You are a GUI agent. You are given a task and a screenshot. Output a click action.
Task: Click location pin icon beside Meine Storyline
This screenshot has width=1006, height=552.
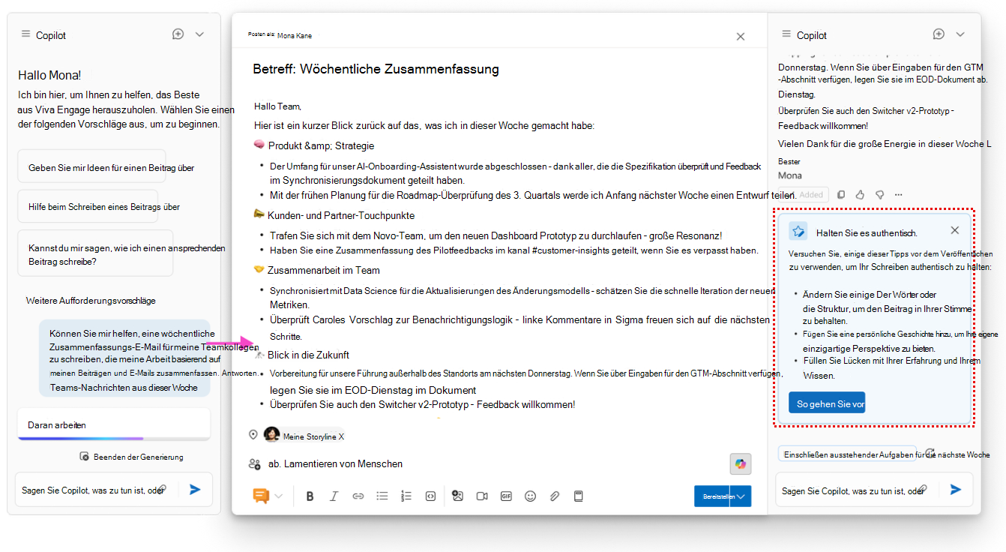pos(253,435)
